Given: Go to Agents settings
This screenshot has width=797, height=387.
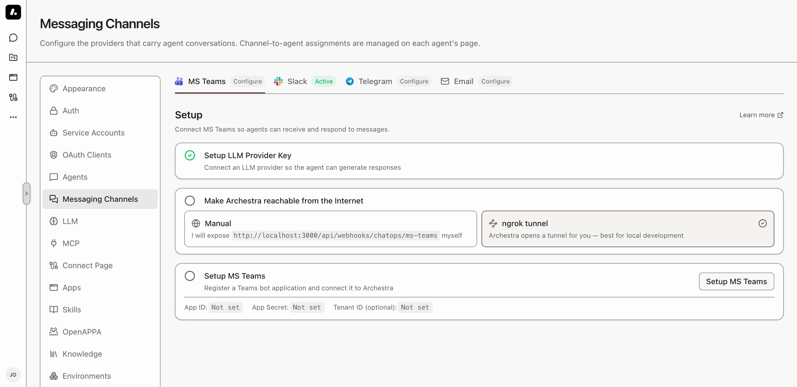Looking at the screenshot, I should 100,177.
